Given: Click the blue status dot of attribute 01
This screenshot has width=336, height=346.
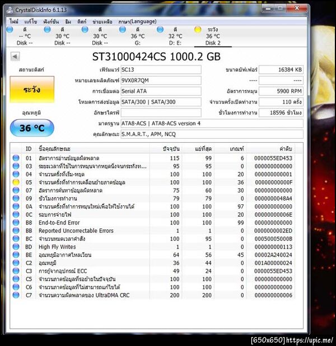Looking at the screenshot, I should 16,158.
